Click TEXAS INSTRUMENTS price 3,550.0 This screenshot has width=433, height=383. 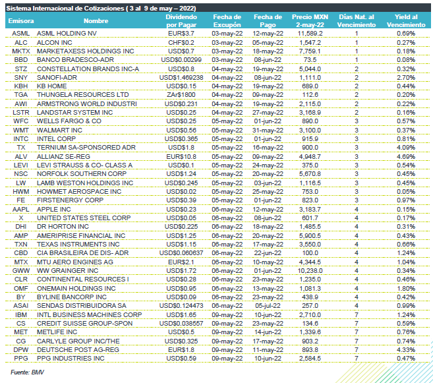[x=310, y=245]
